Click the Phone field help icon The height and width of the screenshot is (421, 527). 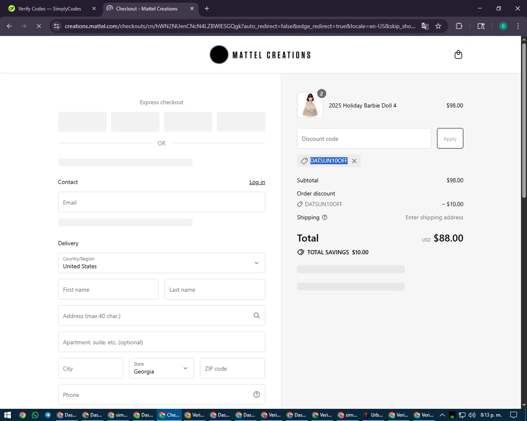257,395
